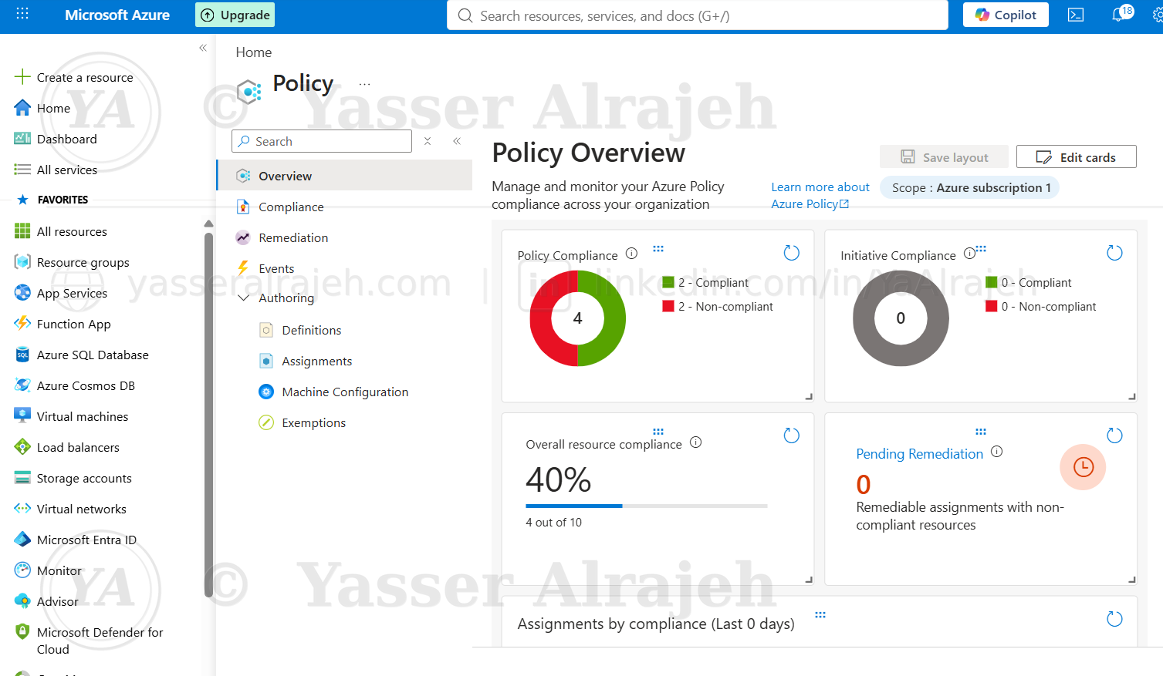Click Edit cards button
1163x676 pixels.
pyautogui.click(x=1076, y=156)
